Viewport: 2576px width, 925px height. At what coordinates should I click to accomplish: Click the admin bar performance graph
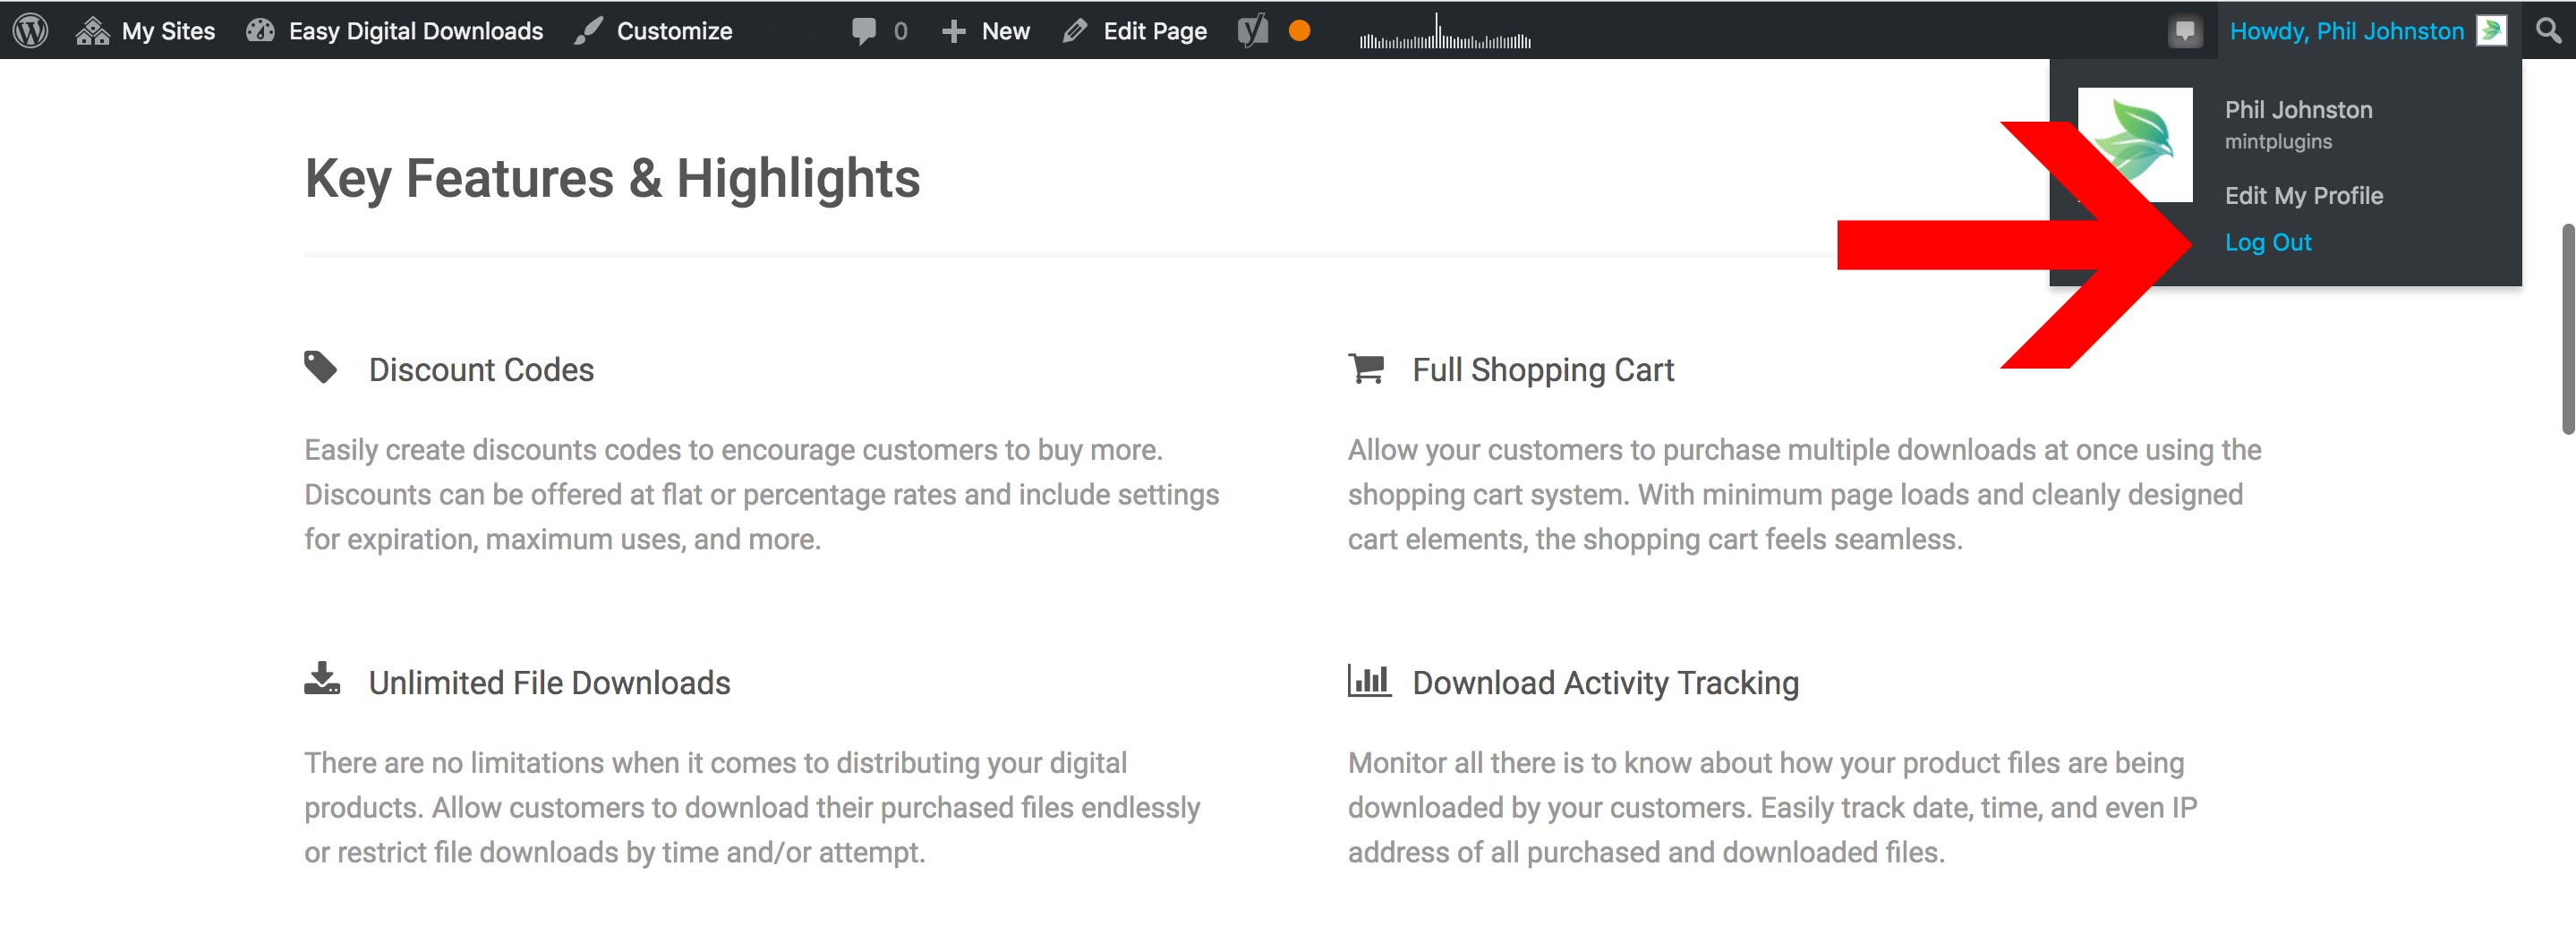[x=1444, y=34]
